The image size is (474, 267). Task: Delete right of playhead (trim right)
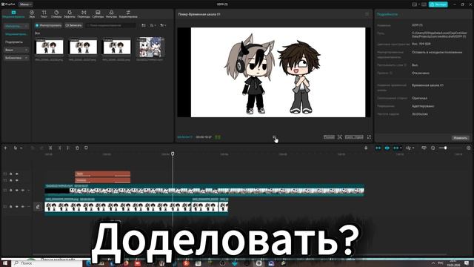(68, 148)
